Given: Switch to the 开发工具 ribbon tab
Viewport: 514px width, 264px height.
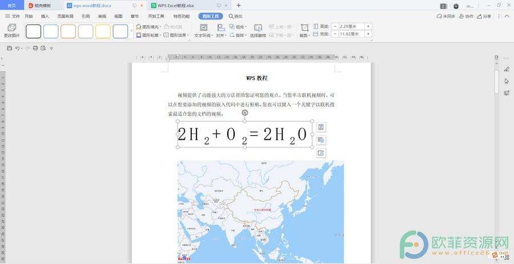Looking at the screenshot, I should pyautogui.click(x=156, y=16).
